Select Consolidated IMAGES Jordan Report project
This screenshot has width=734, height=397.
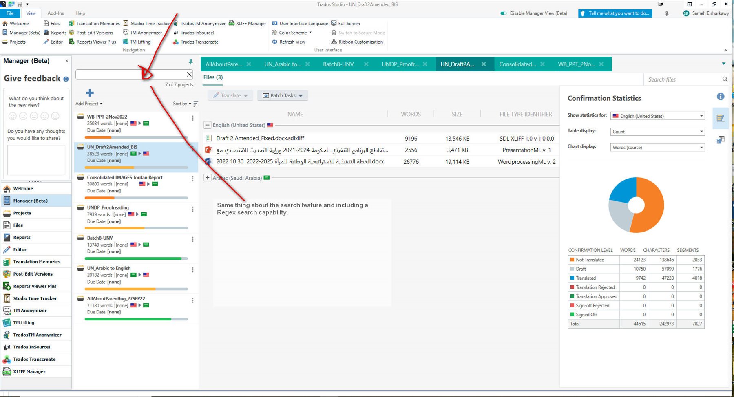(136, 187)
